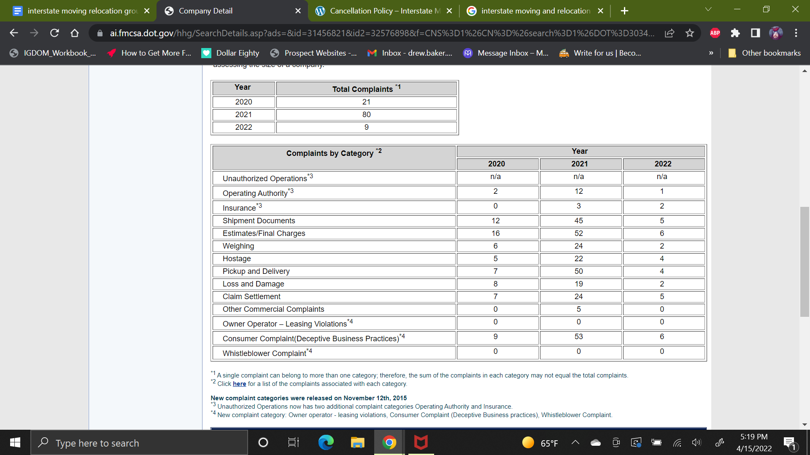Viewport: 810px width, 455px height.
Task: Open the Adblock Plus extension
Action: [715, 33]
